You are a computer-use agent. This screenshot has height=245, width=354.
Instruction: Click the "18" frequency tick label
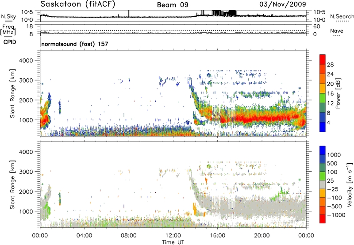click(30, 27)
